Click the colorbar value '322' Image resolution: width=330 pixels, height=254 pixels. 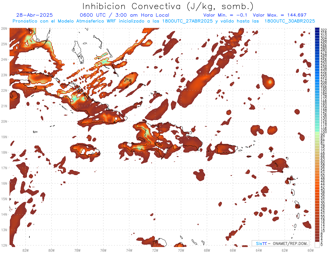point(324,30)
